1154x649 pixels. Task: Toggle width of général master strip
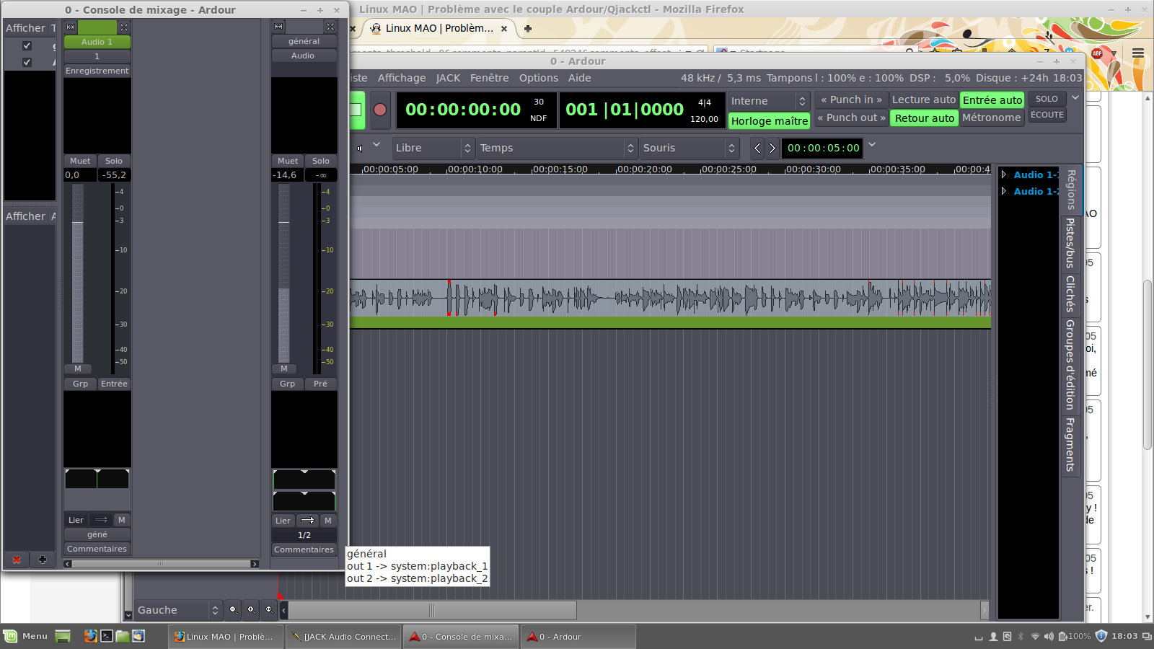pyautogui.click(x=278, y=27)
